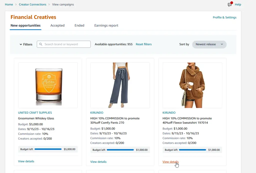This screenshot has width=256, height=173.
Task: Open the Comfy Pants product image
Action: (x=120, y=85)
